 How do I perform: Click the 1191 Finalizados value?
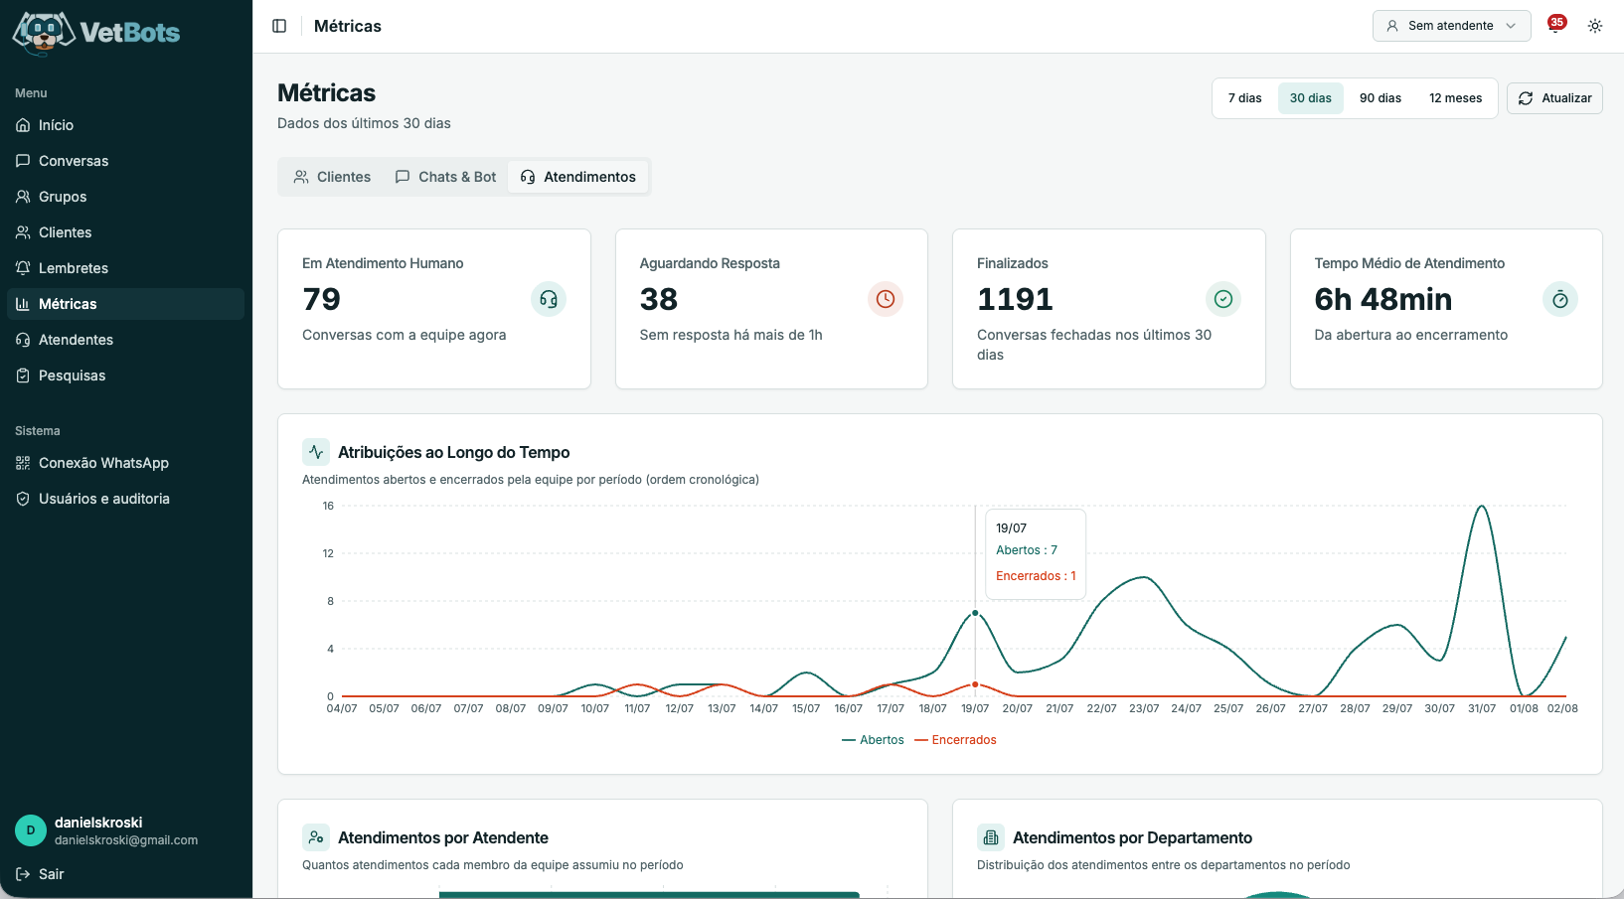point(1015,299)
